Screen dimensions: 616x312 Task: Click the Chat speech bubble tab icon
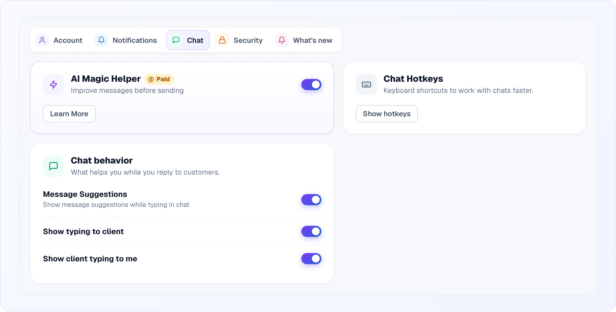176,40
